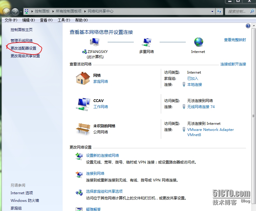Click adapter icon beside 本地连接
The height and width of the screenshot is (211, 256).
point(184,84)
